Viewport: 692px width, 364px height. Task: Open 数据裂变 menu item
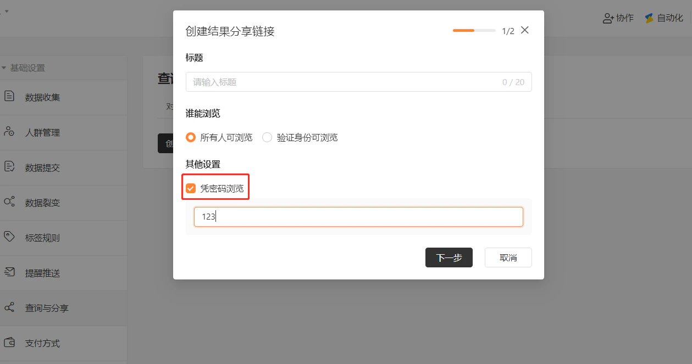click(x=63, y=203)
